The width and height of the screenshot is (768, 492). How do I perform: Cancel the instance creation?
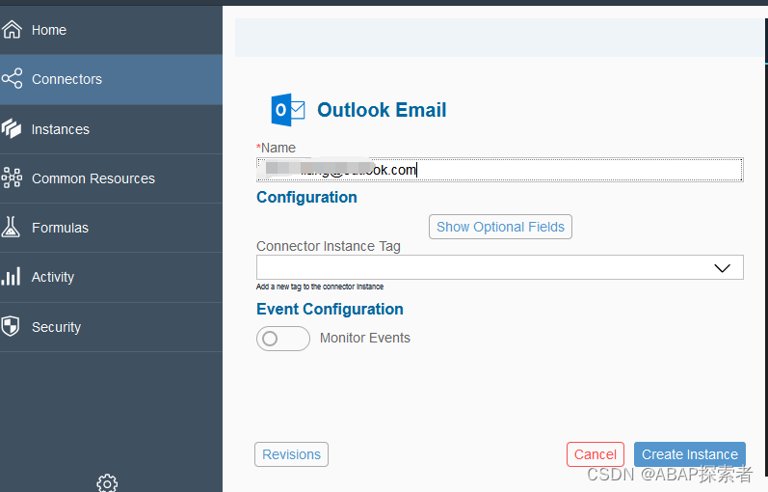tap(596, 454)
